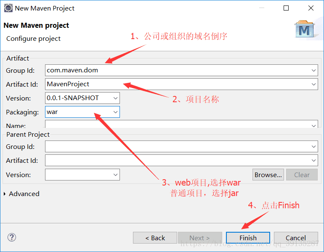The width and height of the screenshot is (324, 252).
Task: Open the 0.0.1-SNAPSHOT Version dropdown
Action: point(115,98)
